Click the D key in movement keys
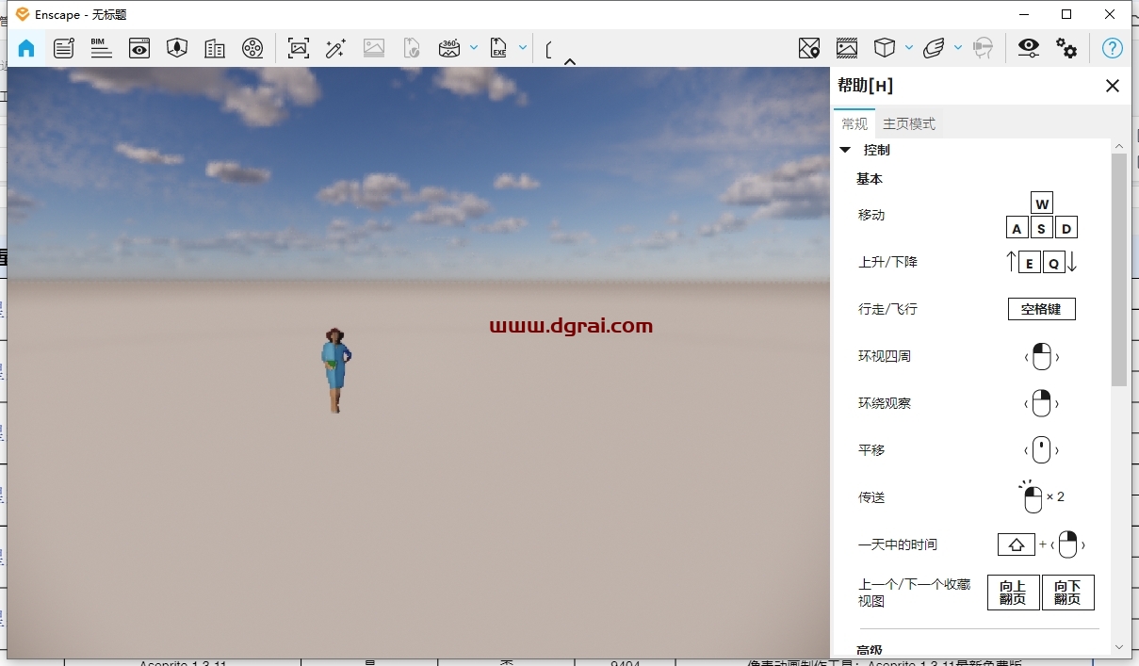 (x=1066, y=227)
